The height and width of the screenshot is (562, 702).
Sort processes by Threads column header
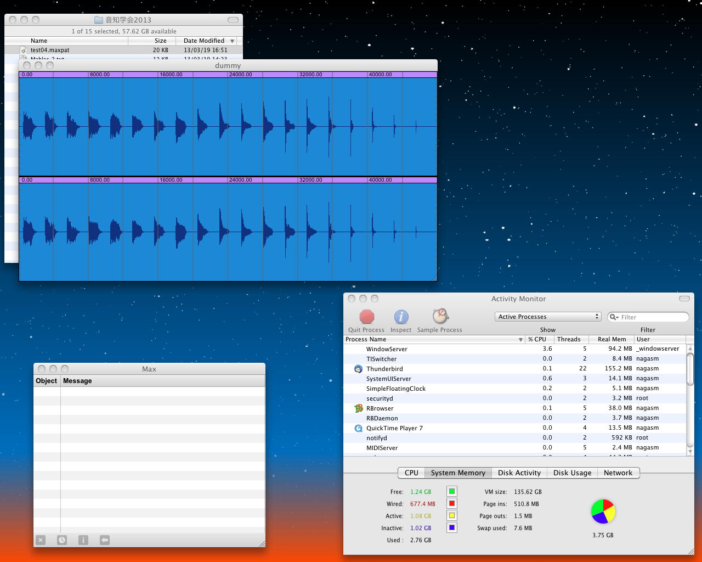(x=569, y=339)
